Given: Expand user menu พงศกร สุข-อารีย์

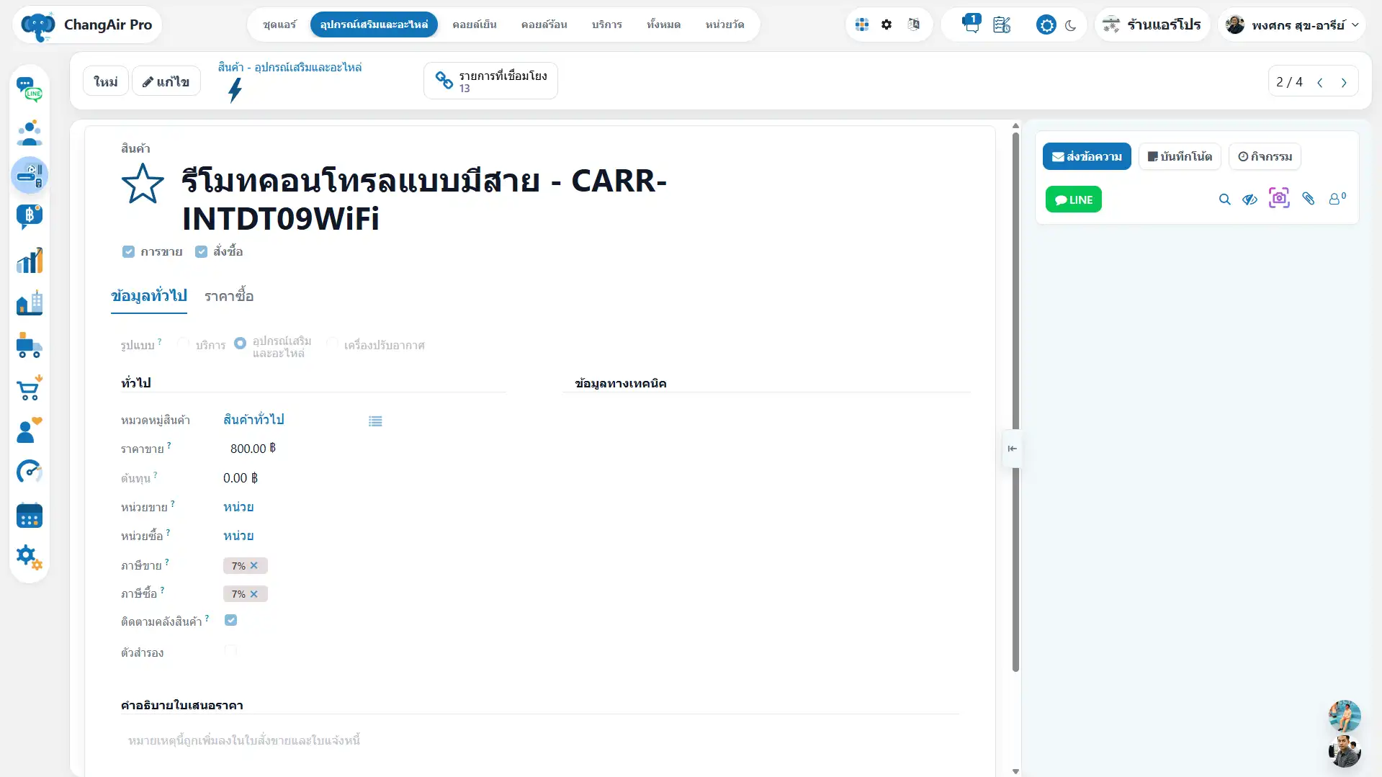Looking at the screenshot, I should point(1291,24).
